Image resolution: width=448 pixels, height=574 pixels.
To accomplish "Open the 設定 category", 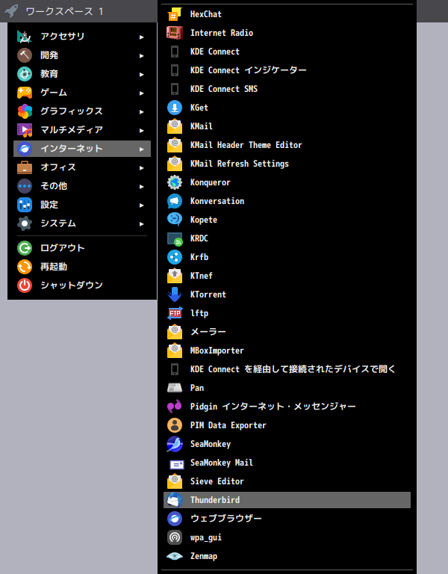I will click(x=82, y=205).
